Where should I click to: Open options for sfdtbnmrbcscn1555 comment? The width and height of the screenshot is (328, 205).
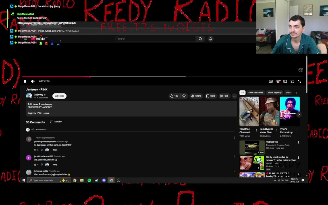(x=234, y=156)
